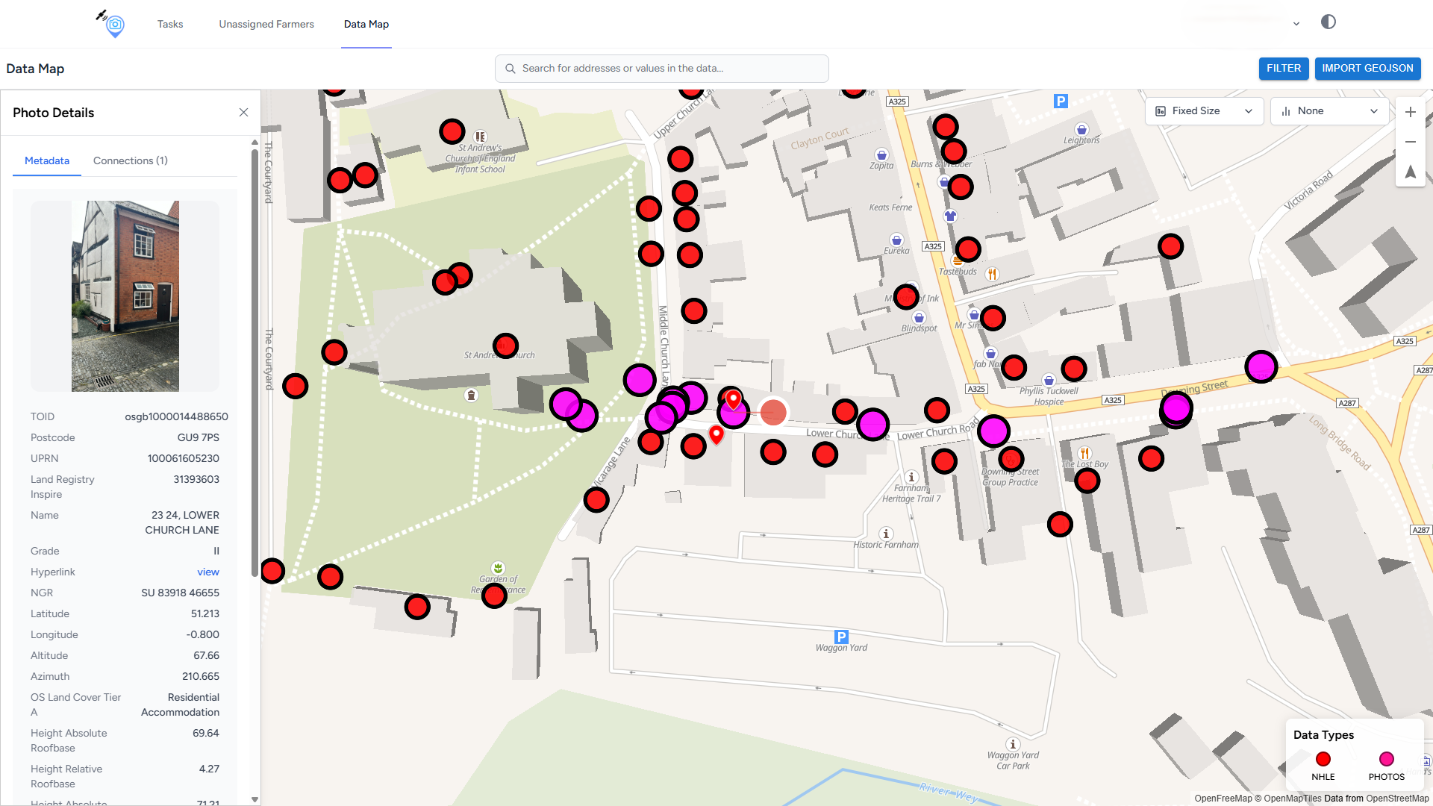Viewport: 1433px width, 806px height.
Task: Zoom out on the map
Action: click(x=1410, y=142)
